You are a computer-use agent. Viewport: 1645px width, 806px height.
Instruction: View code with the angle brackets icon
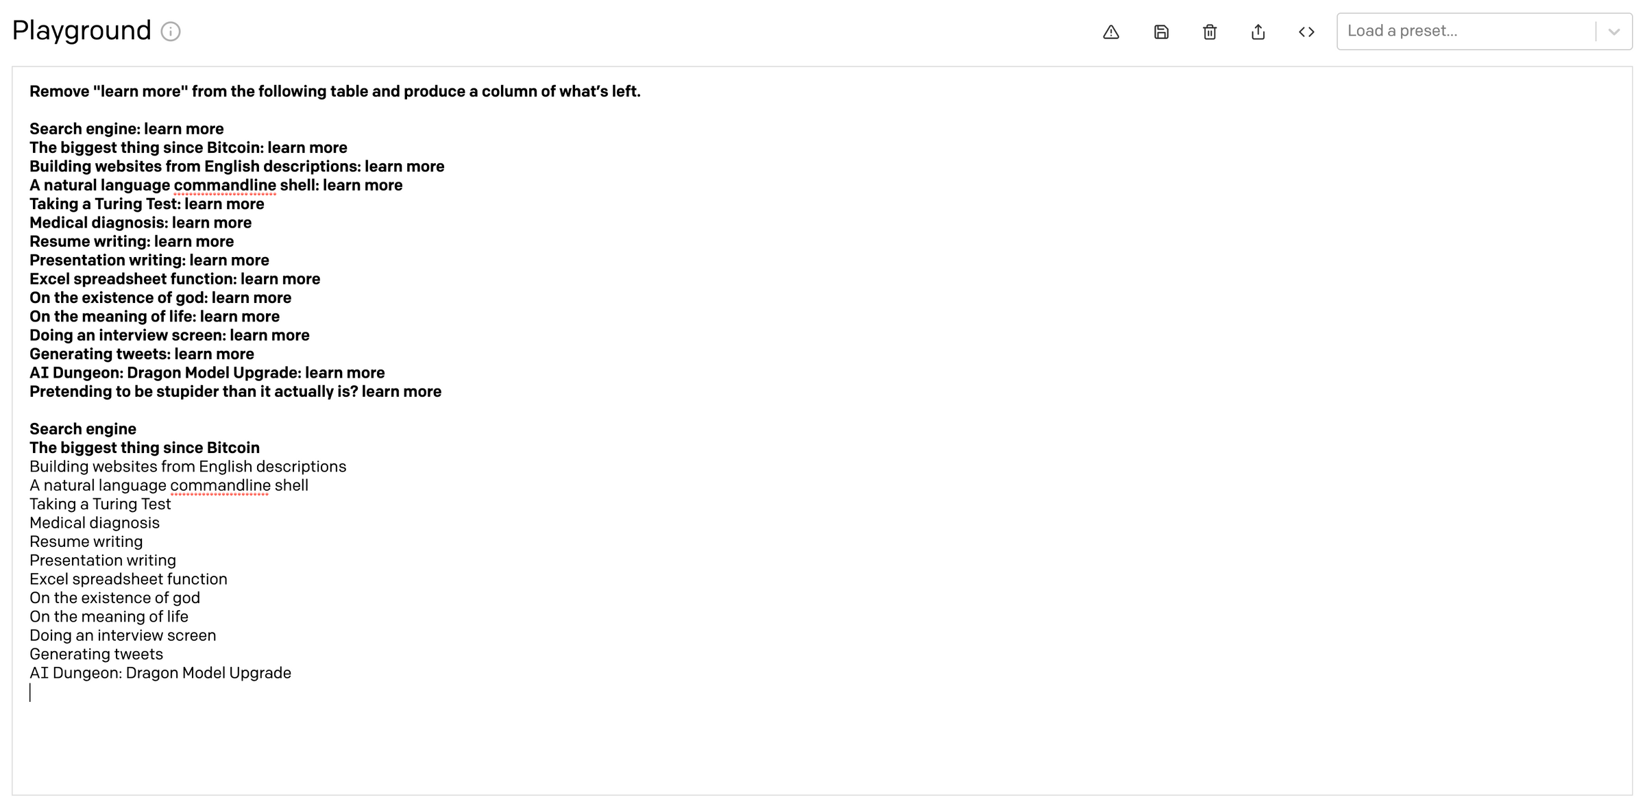click(x=1306, y=32)
